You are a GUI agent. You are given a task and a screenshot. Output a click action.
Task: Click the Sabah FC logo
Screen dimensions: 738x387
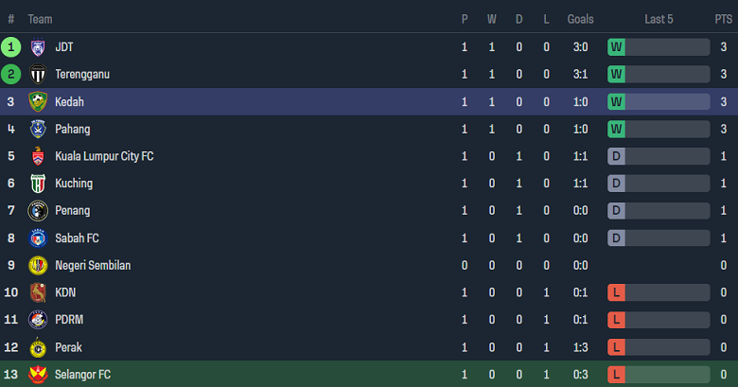pyautogui.click(x=38, y=238)
